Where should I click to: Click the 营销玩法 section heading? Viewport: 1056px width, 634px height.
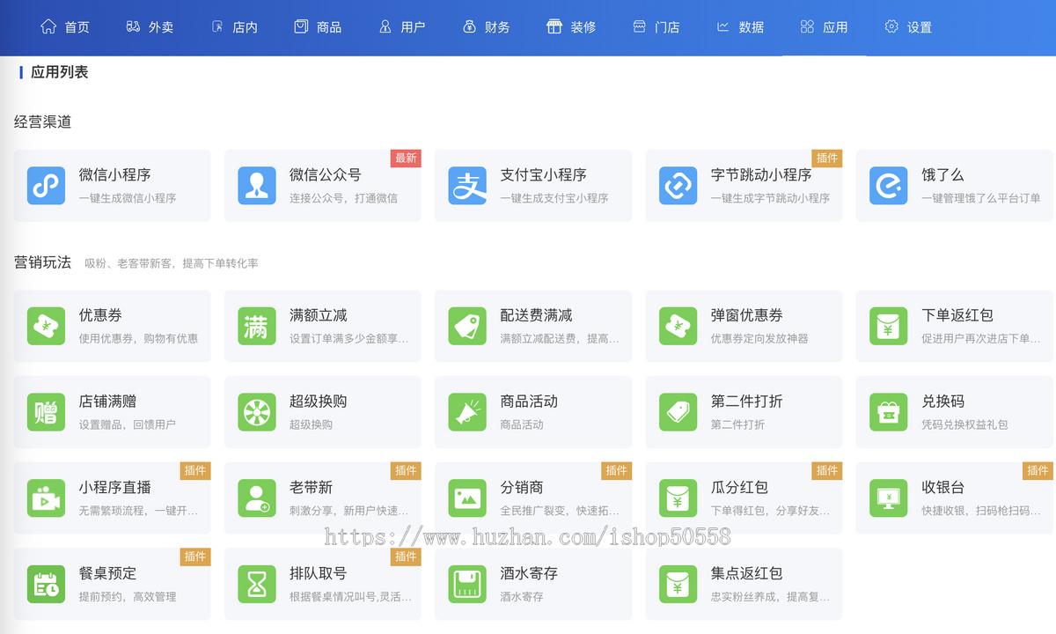tap(42, 262)
